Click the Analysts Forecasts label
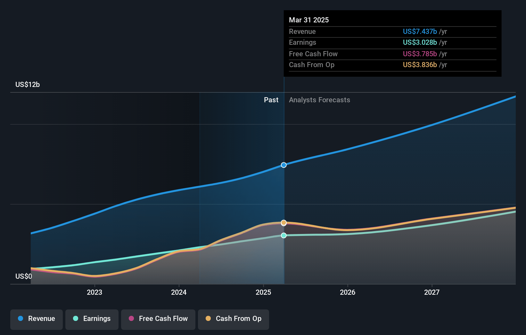This screenshot has height=335, width=526. click(319, 100)
